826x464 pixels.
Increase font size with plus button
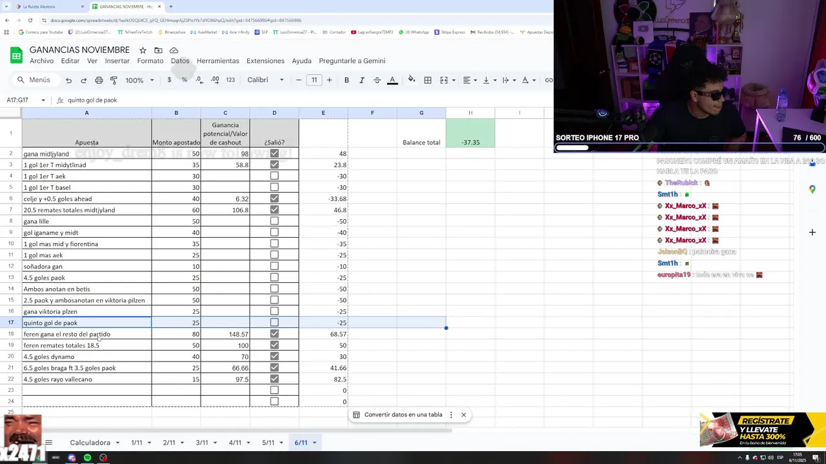point(329,80)
